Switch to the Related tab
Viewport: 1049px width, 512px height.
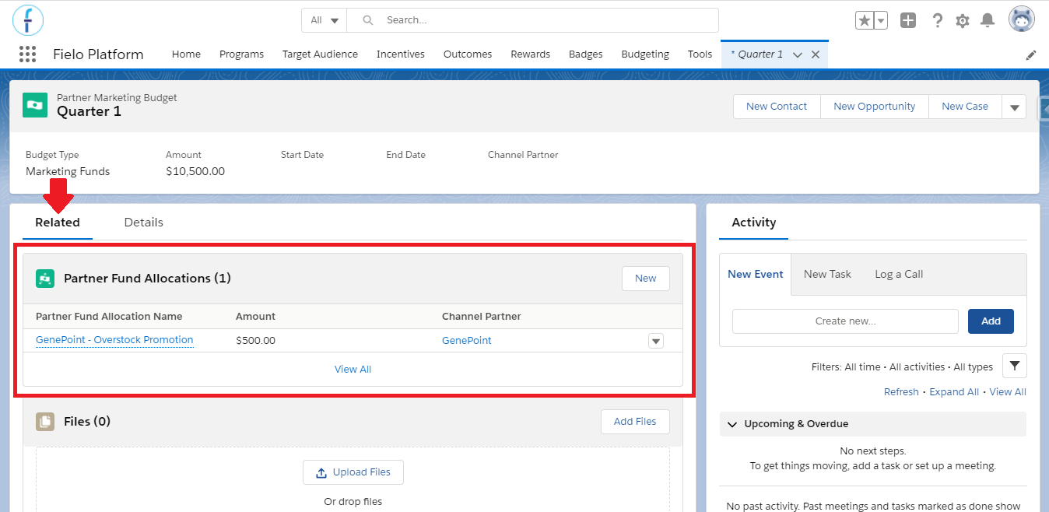pos(58,223)
